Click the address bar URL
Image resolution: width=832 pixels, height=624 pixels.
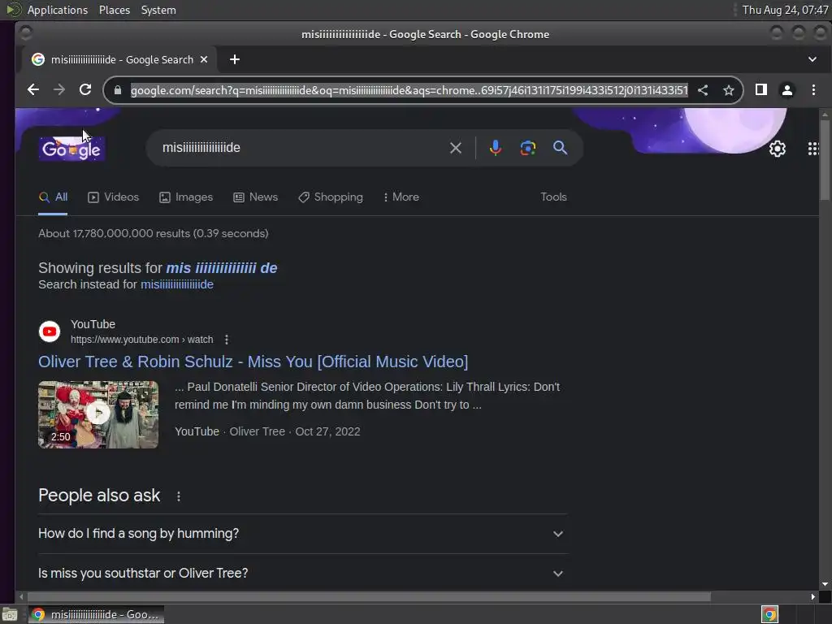[x=409, y=90]
